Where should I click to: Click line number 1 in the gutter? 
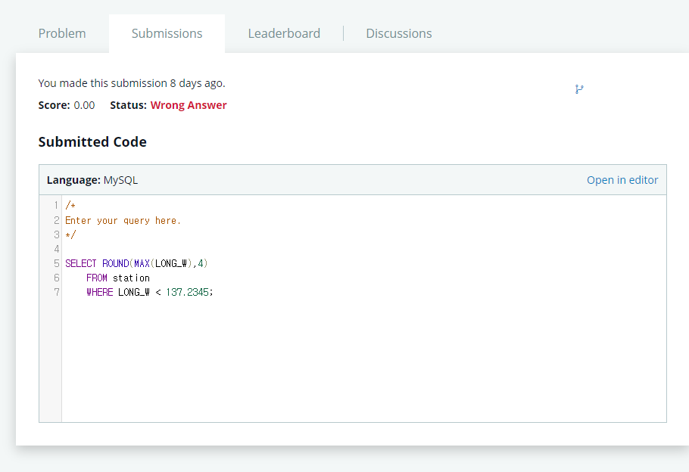click(56, 206)
